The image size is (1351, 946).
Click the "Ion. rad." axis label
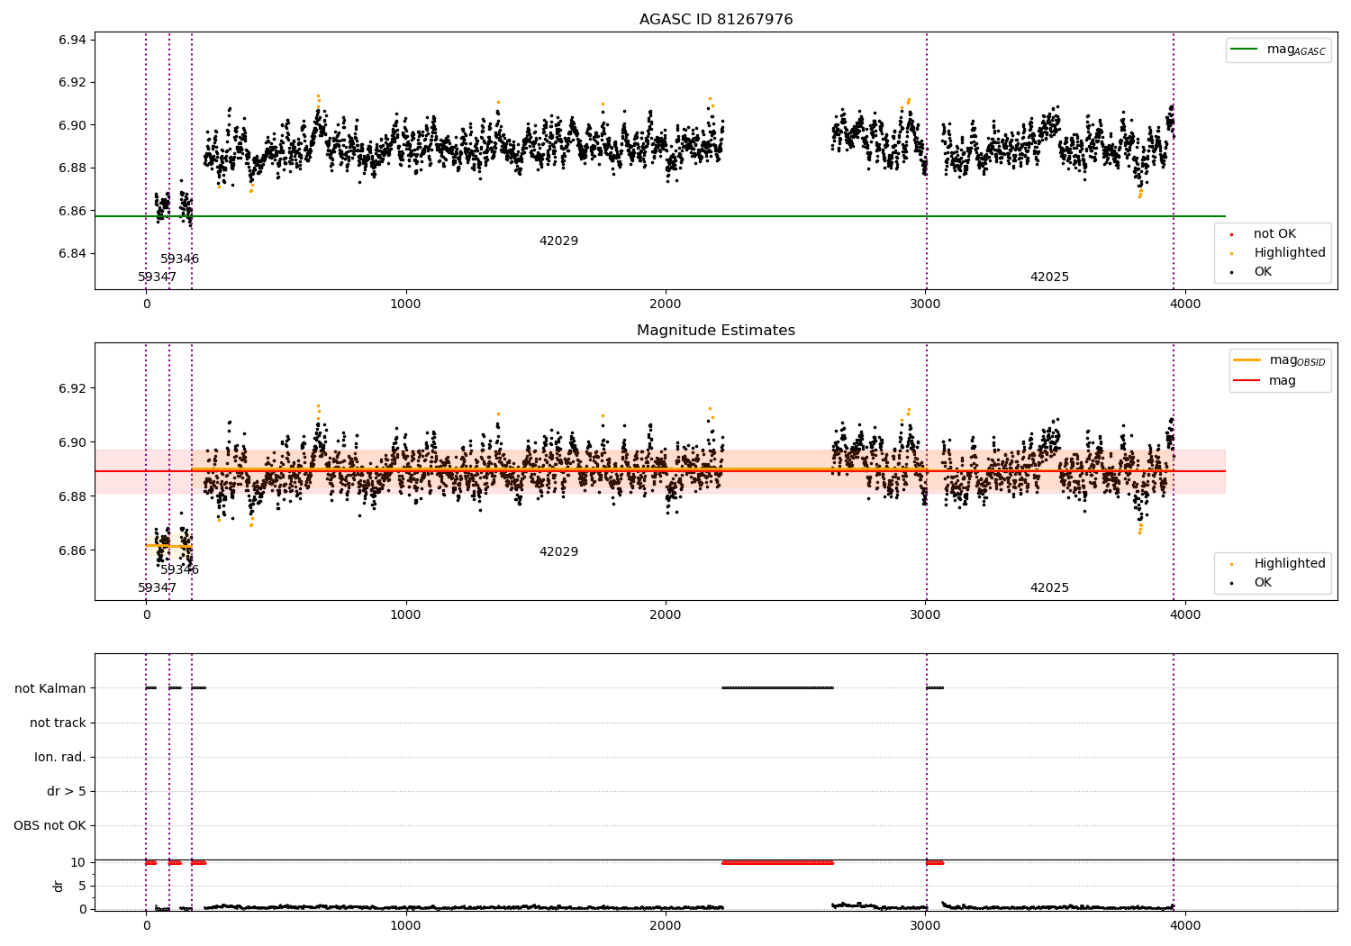[x=60, y=757]
